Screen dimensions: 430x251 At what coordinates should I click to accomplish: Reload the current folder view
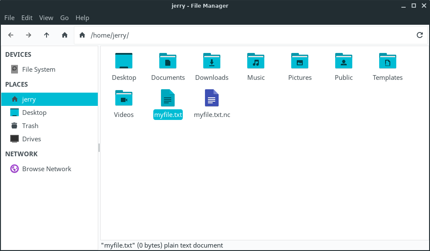click(x=419, y=35)
